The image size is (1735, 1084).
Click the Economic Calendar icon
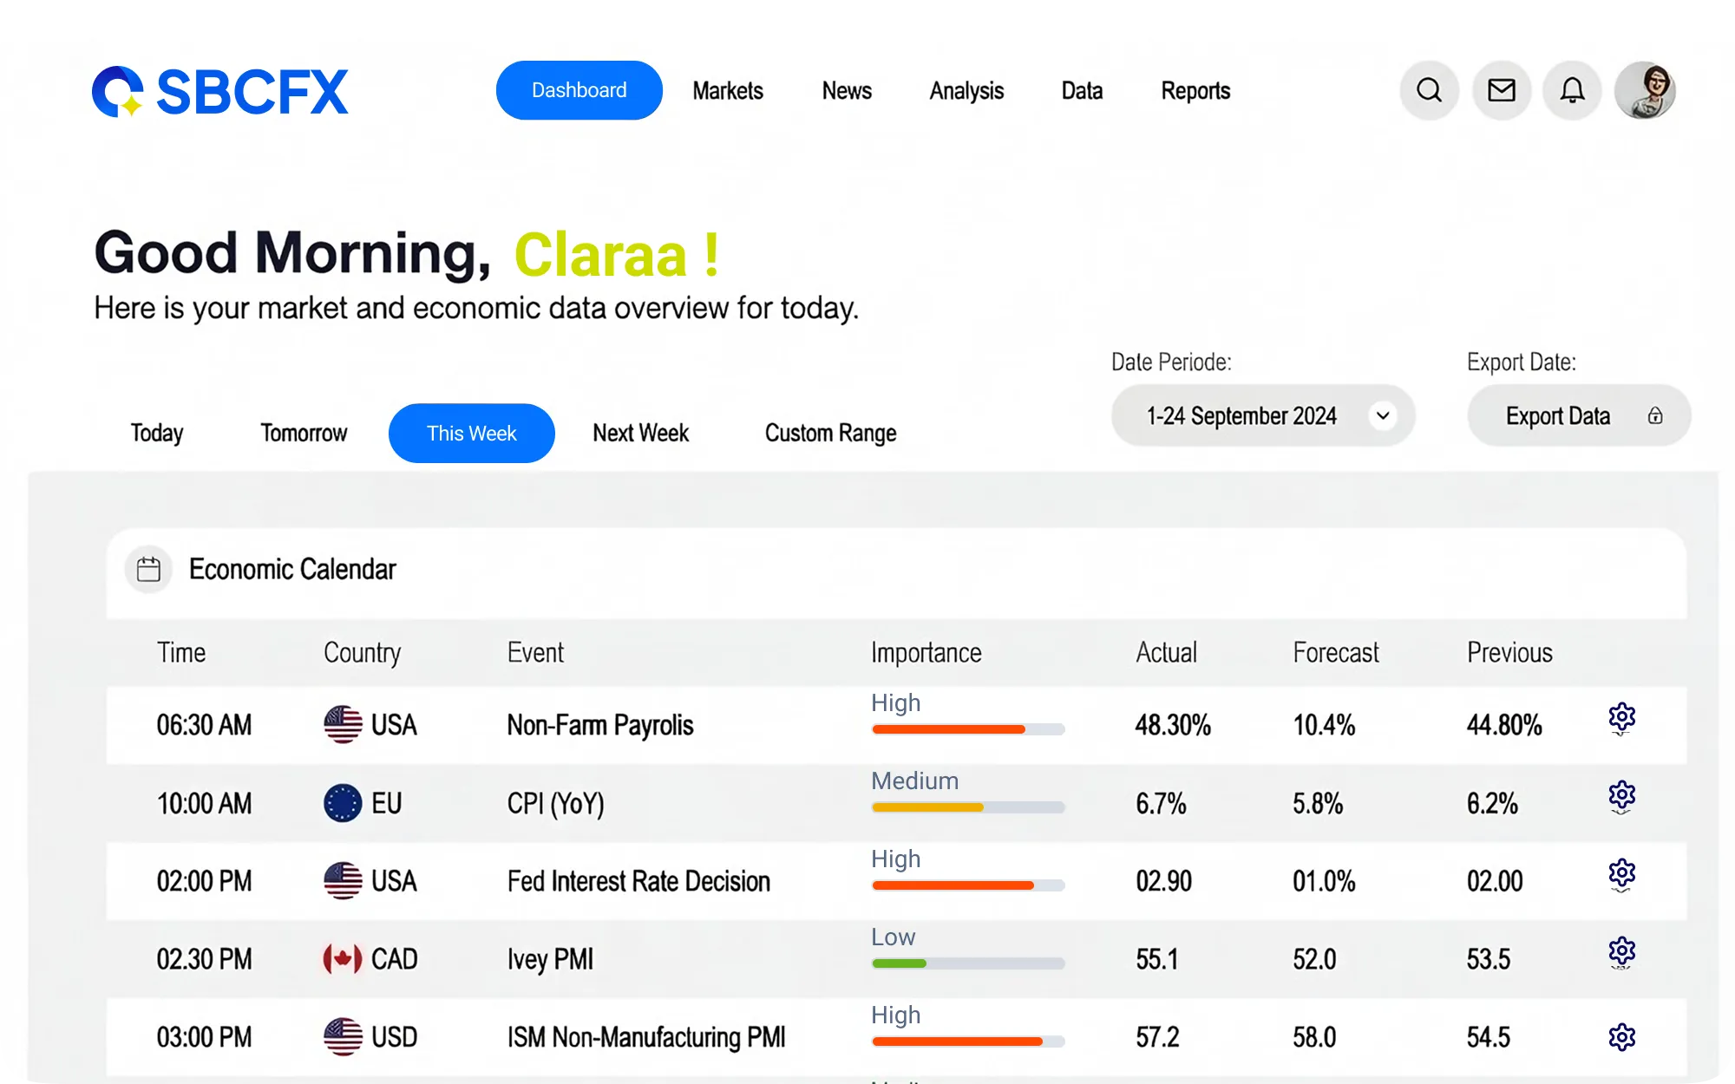pos(149,570)
